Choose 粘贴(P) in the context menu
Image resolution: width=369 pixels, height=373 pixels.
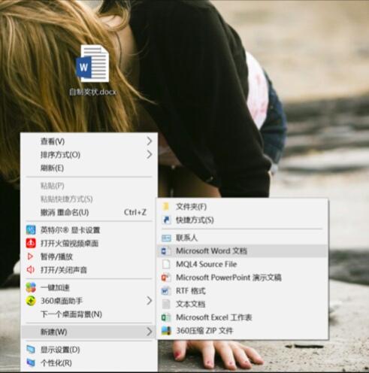point(89,186)
